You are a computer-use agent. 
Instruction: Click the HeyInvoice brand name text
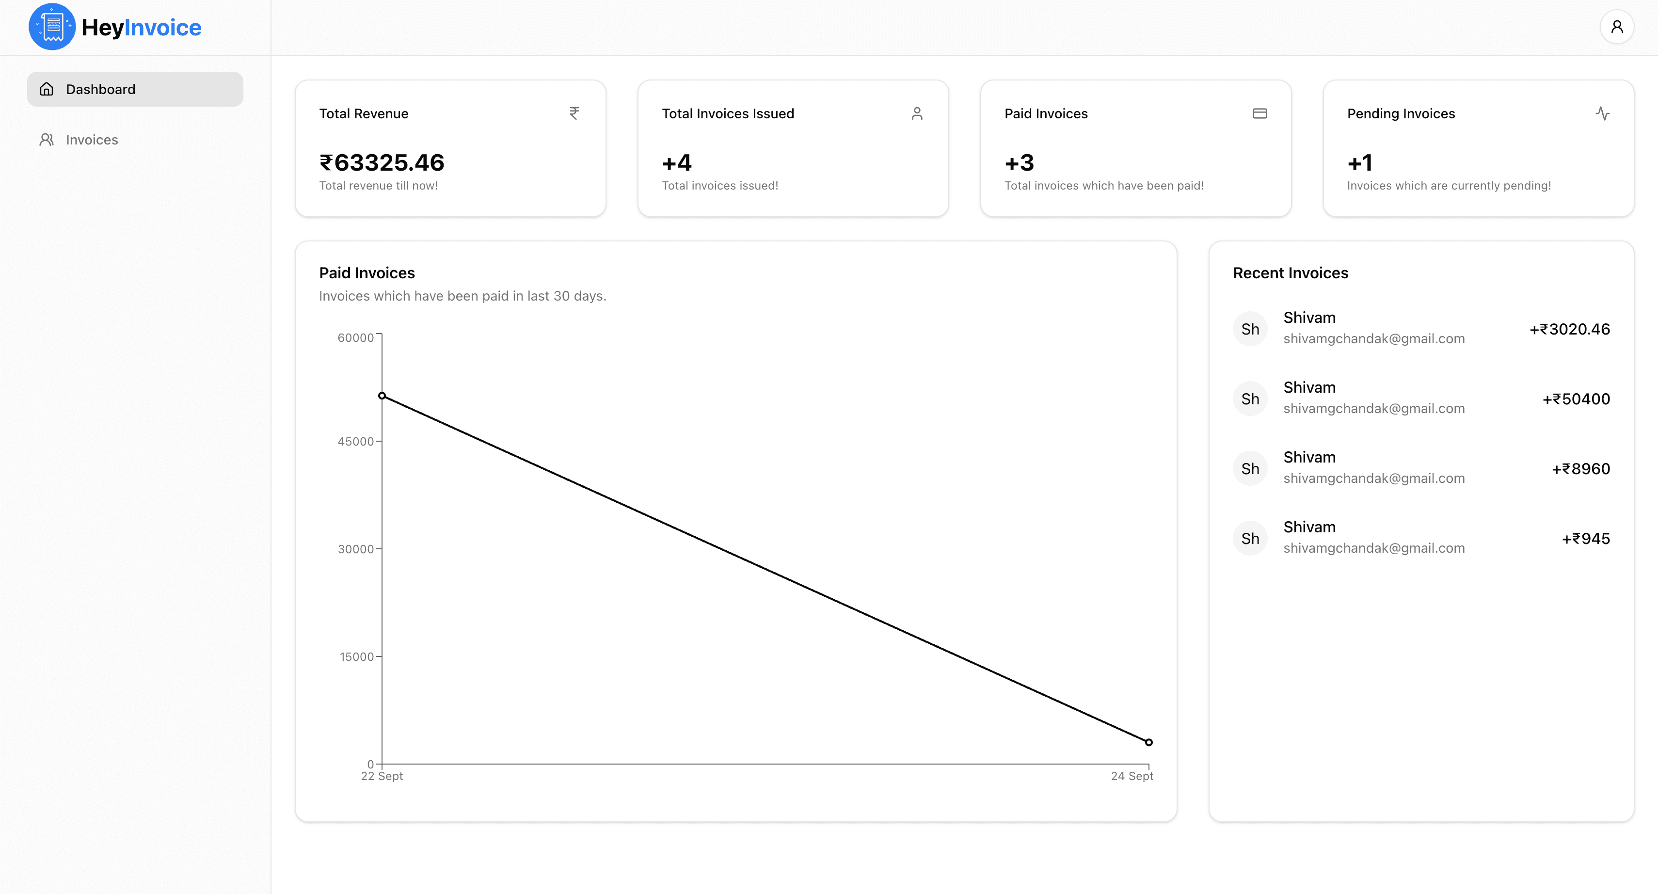[x=142, y=28]
